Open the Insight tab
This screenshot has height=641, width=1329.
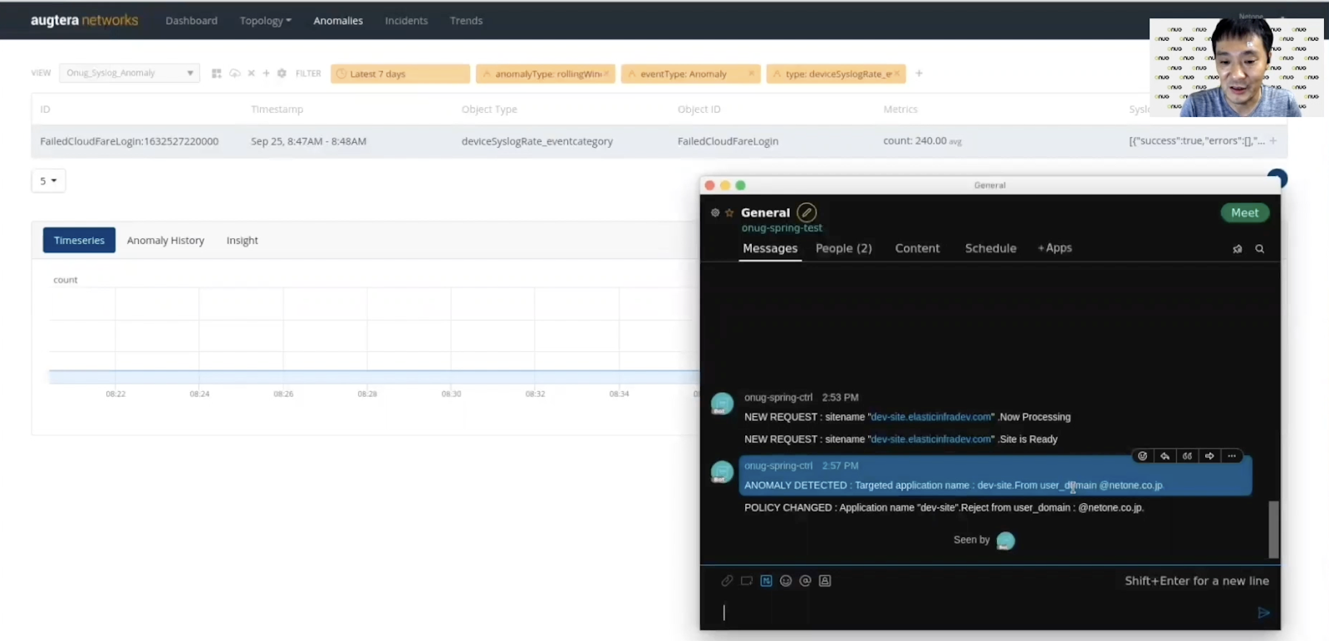pyautogui.click(x=243, y=240)
